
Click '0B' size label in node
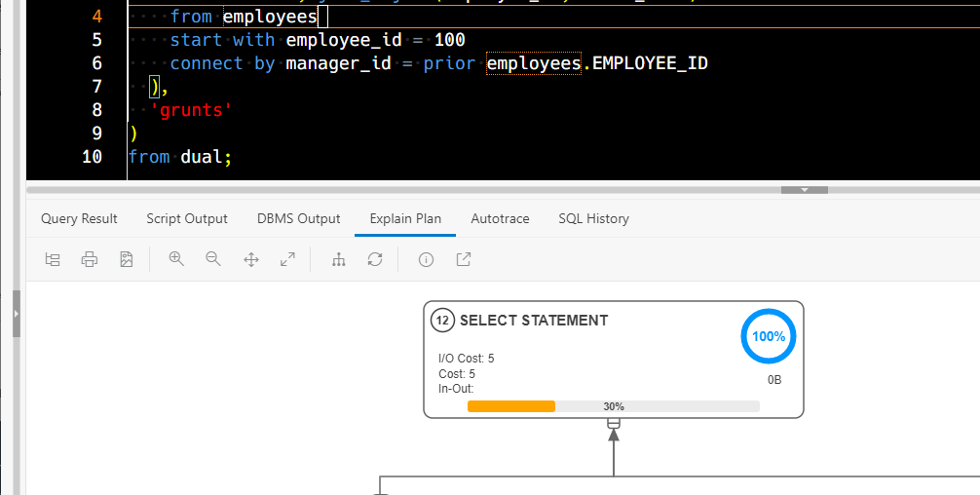(774, 380)
